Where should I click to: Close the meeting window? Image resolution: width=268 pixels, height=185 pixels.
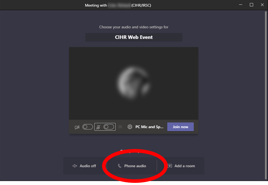[262, 5]
